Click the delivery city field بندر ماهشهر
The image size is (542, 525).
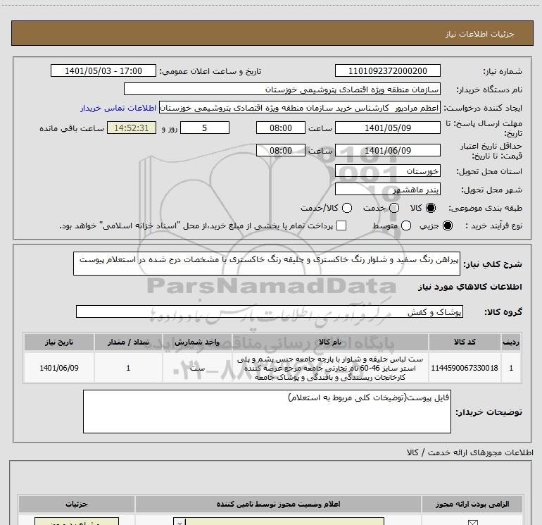(x=387, y=190)
